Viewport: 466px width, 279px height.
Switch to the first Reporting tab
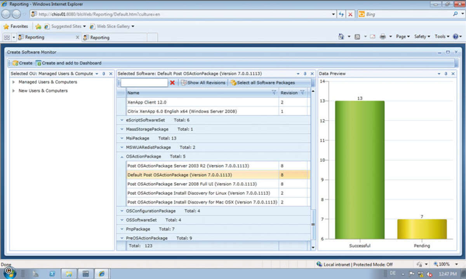[x=49, y=37]
